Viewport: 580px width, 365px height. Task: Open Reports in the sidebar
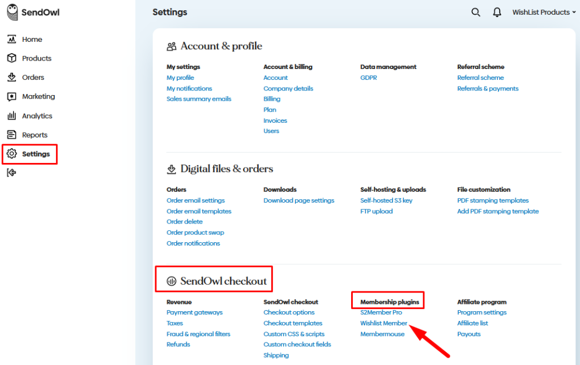click(35, 135)
